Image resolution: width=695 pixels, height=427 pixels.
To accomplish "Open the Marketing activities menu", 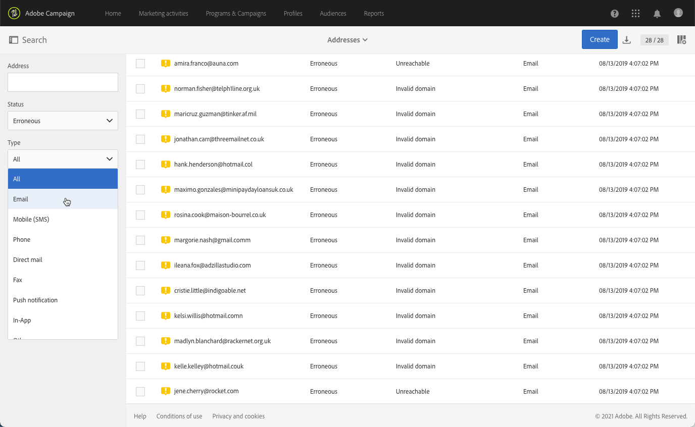I will tap(163, 14).
